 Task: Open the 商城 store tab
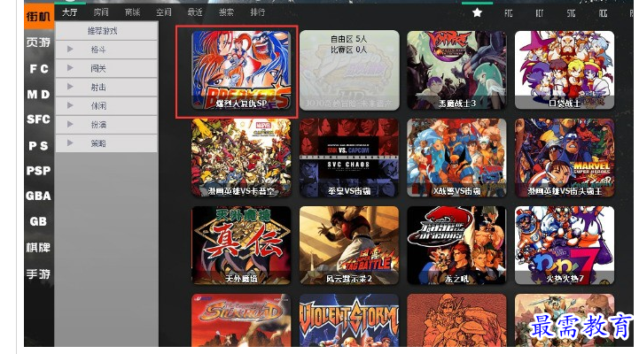[132, 12]
